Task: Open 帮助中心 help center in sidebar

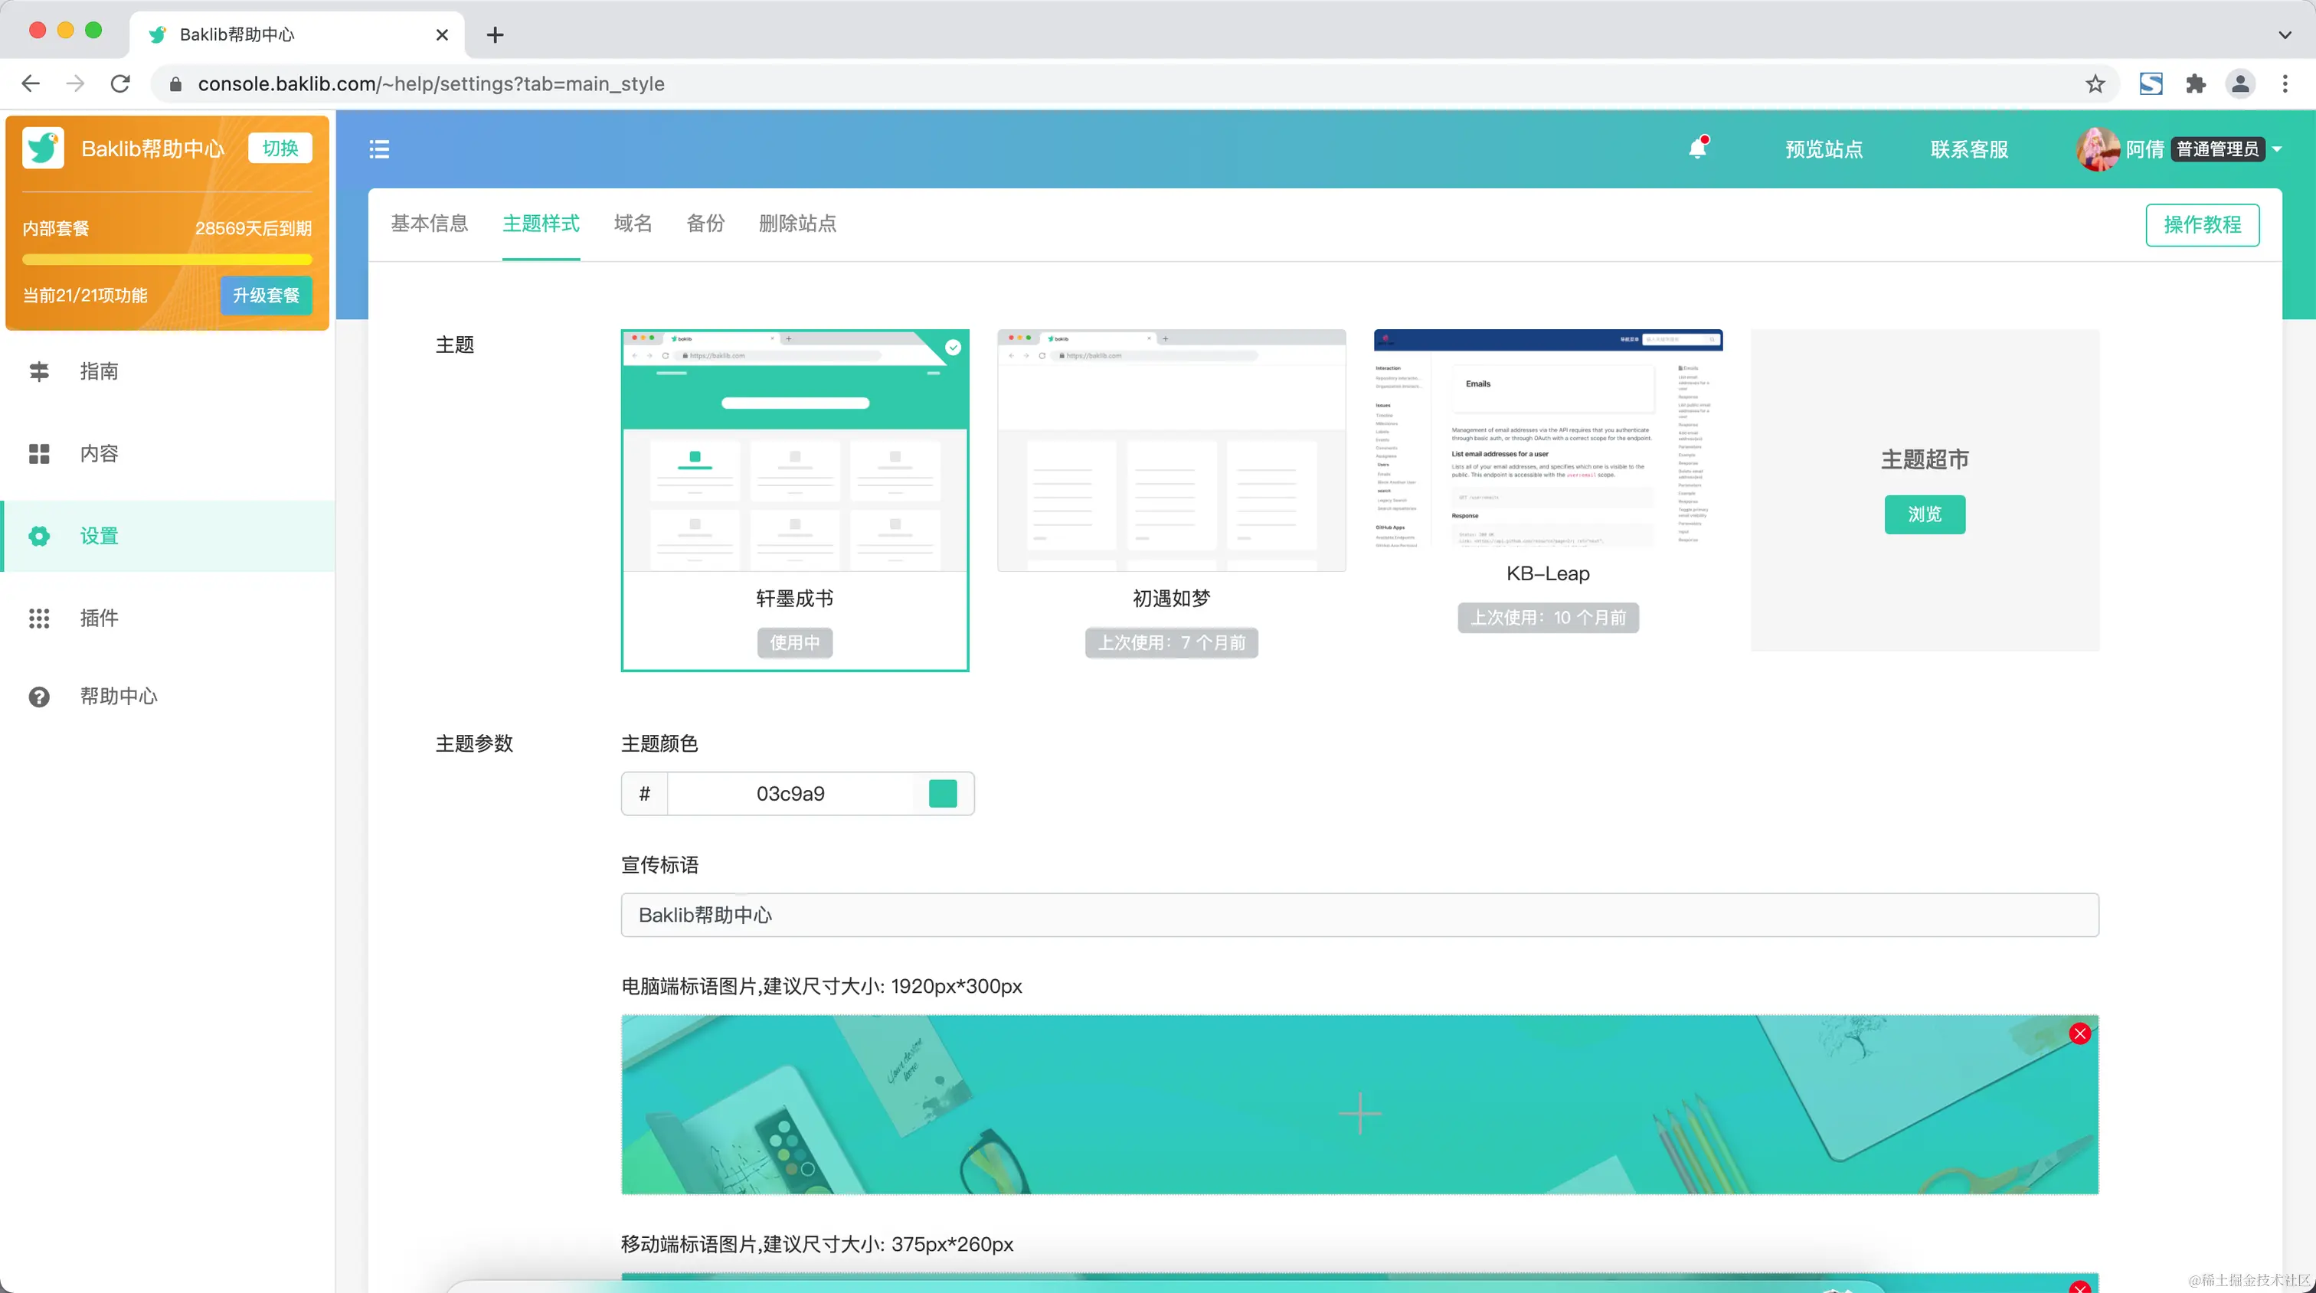Action: (118, 697)
